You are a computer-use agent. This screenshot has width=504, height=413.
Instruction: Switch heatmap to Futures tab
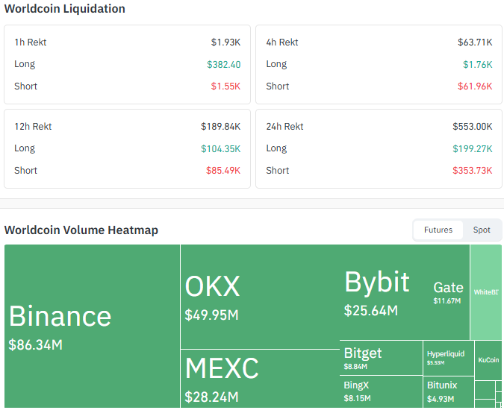point(438,230)
